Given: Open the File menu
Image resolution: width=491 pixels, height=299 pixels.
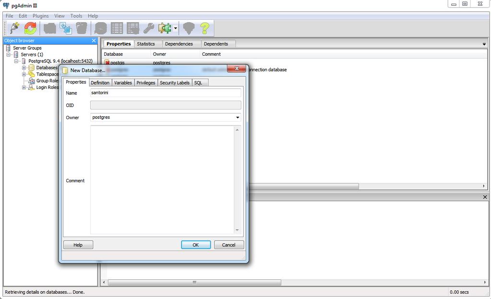Looking at the screenshot, I should (x=10, y=16).
